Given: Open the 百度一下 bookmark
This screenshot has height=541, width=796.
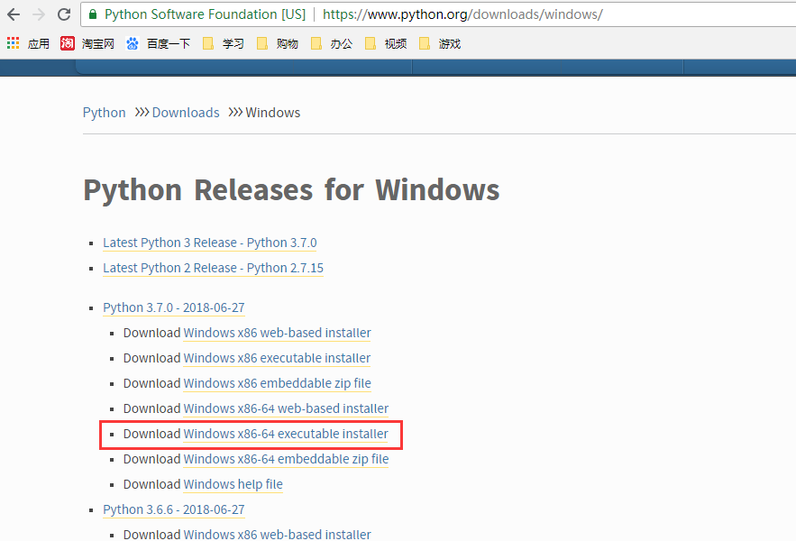Looking at the screenshot, I should tap(158, 43).
